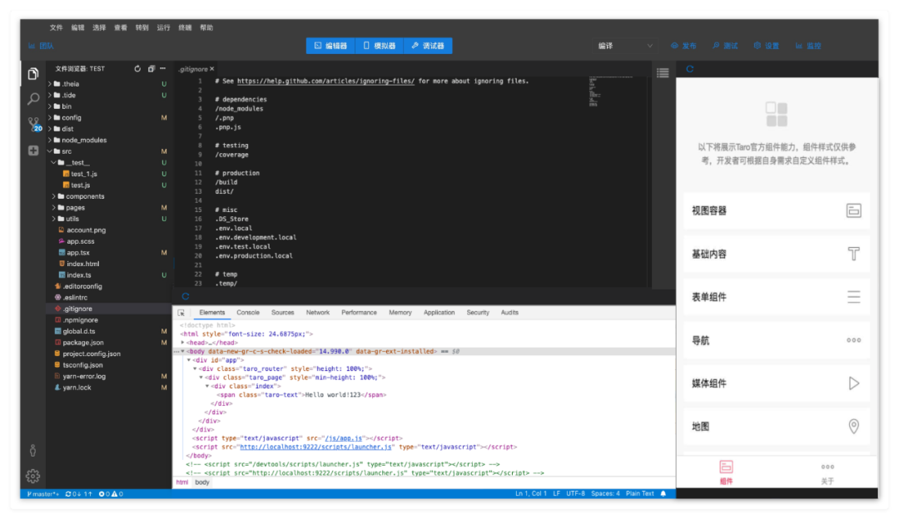Switch to the Network devtools tab
Image resolution: width=899 pixels, height=519 pixels.
point(318,313)
